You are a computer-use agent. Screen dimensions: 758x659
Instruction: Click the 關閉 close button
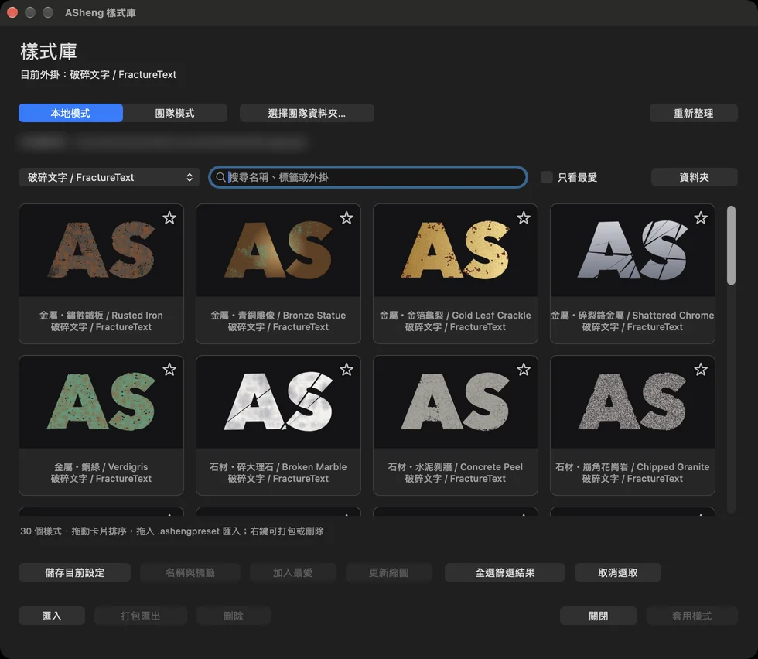599,616
